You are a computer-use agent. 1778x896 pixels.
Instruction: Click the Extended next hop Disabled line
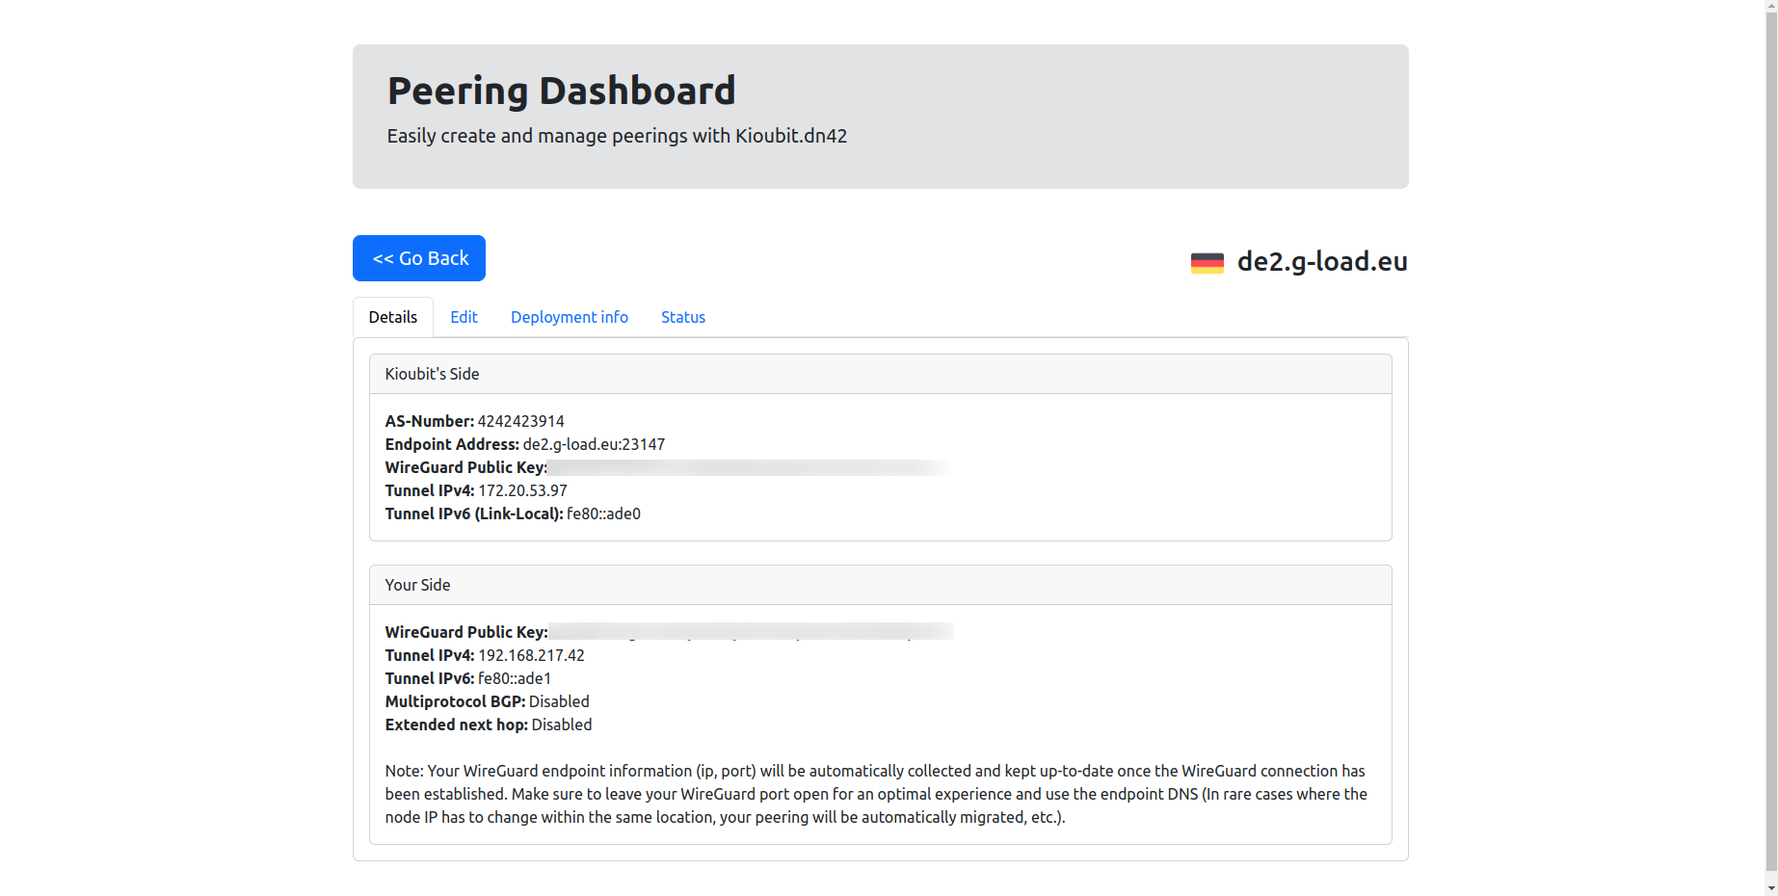(x=489, y=725)
